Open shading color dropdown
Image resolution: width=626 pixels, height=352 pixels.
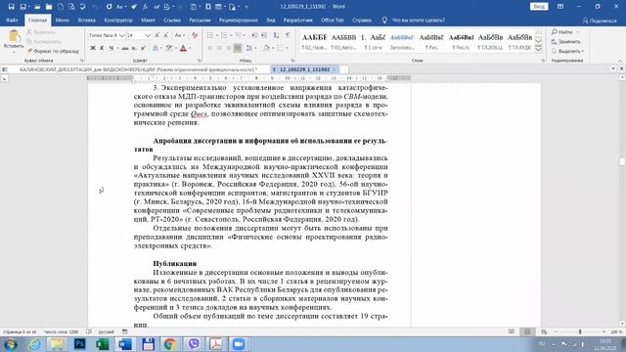click(272, 48)
